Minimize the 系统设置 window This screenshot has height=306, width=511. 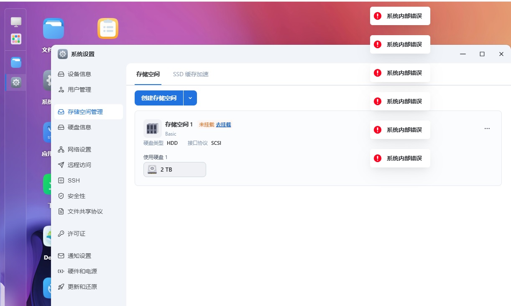click(x=463, y=54)
